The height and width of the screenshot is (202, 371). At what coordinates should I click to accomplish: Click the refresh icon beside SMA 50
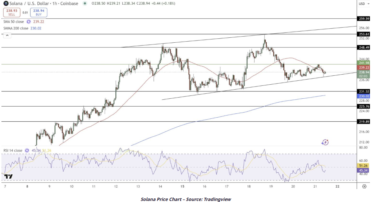[29, 22]
